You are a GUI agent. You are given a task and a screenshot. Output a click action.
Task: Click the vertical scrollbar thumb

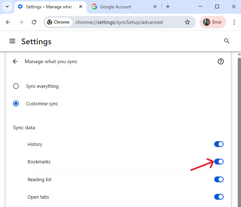(x=239, y=132)
